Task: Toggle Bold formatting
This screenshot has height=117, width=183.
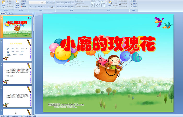Action: [x=30, y=7]
